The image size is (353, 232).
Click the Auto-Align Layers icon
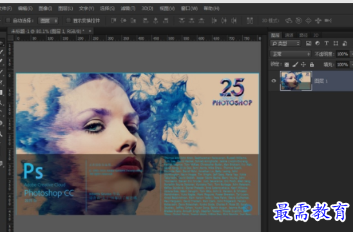pos(250,21)
